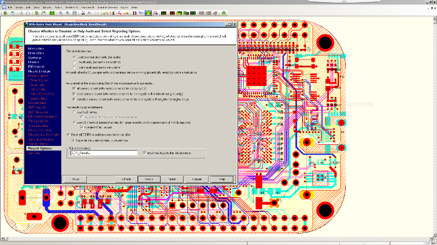437x245 pixels.
Task: Choose the use CSV format radio button
Action: (x=74, y=122)
